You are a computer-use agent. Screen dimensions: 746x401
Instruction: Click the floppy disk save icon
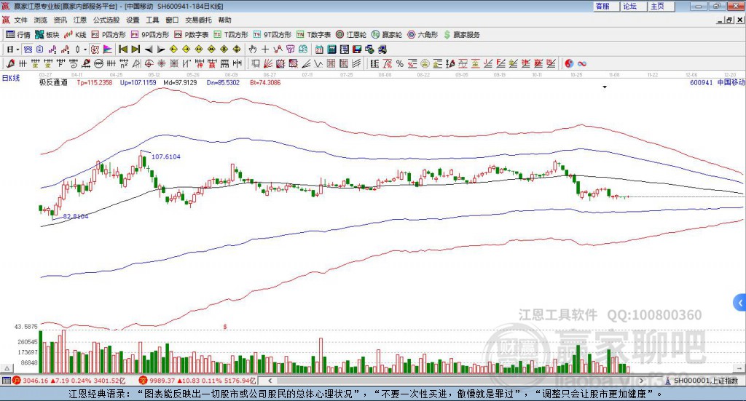coord(357,49)
